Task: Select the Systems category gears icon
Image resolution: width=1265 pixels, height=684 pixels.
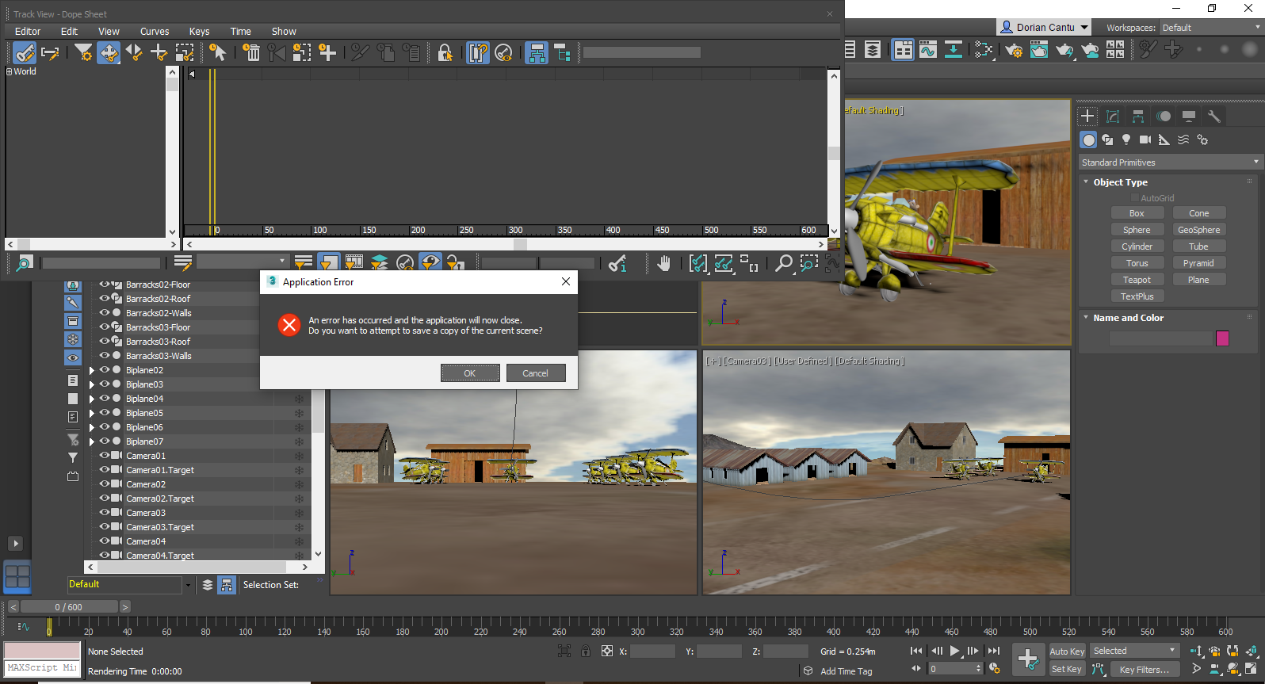Action: pyautogui.click(x=1202, y=139)
